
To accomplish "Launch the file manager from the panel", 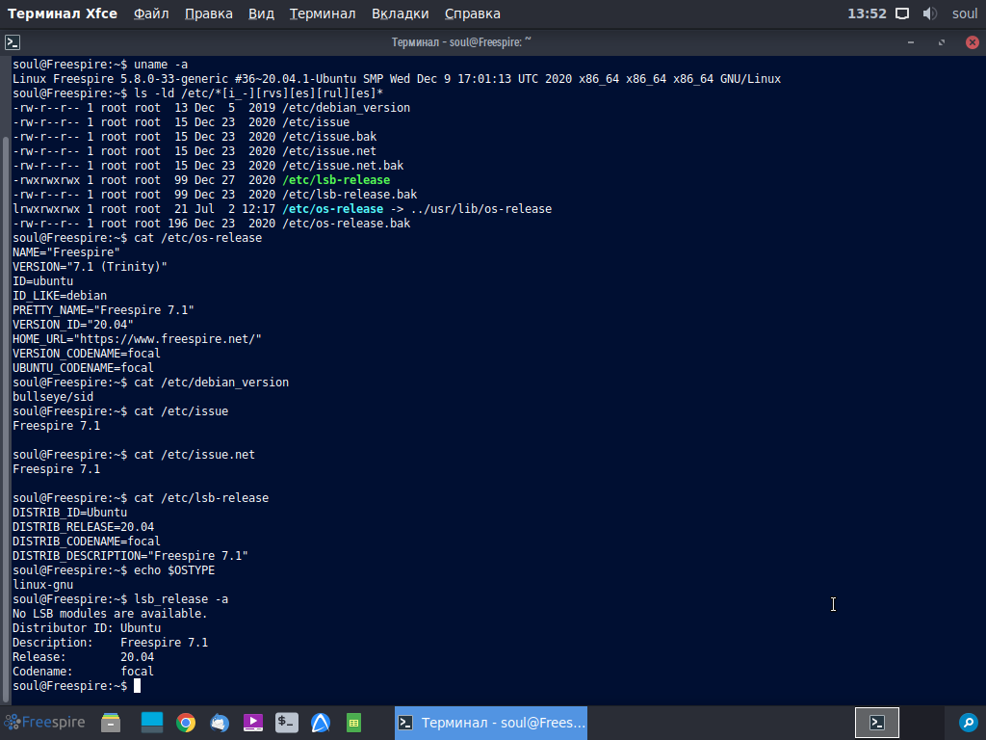I will 111,723.
